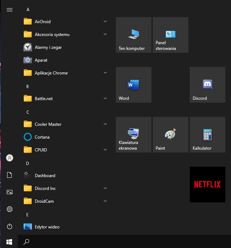The width and height of the screenshot is (231, 248).
Task: Open the Netflix tile
Action: [207, 185]
